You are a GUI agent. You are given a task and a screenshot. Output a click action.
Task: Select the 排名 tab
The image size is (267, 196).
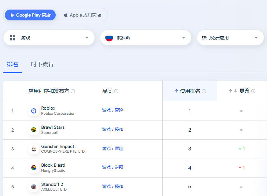click(12, 64)
